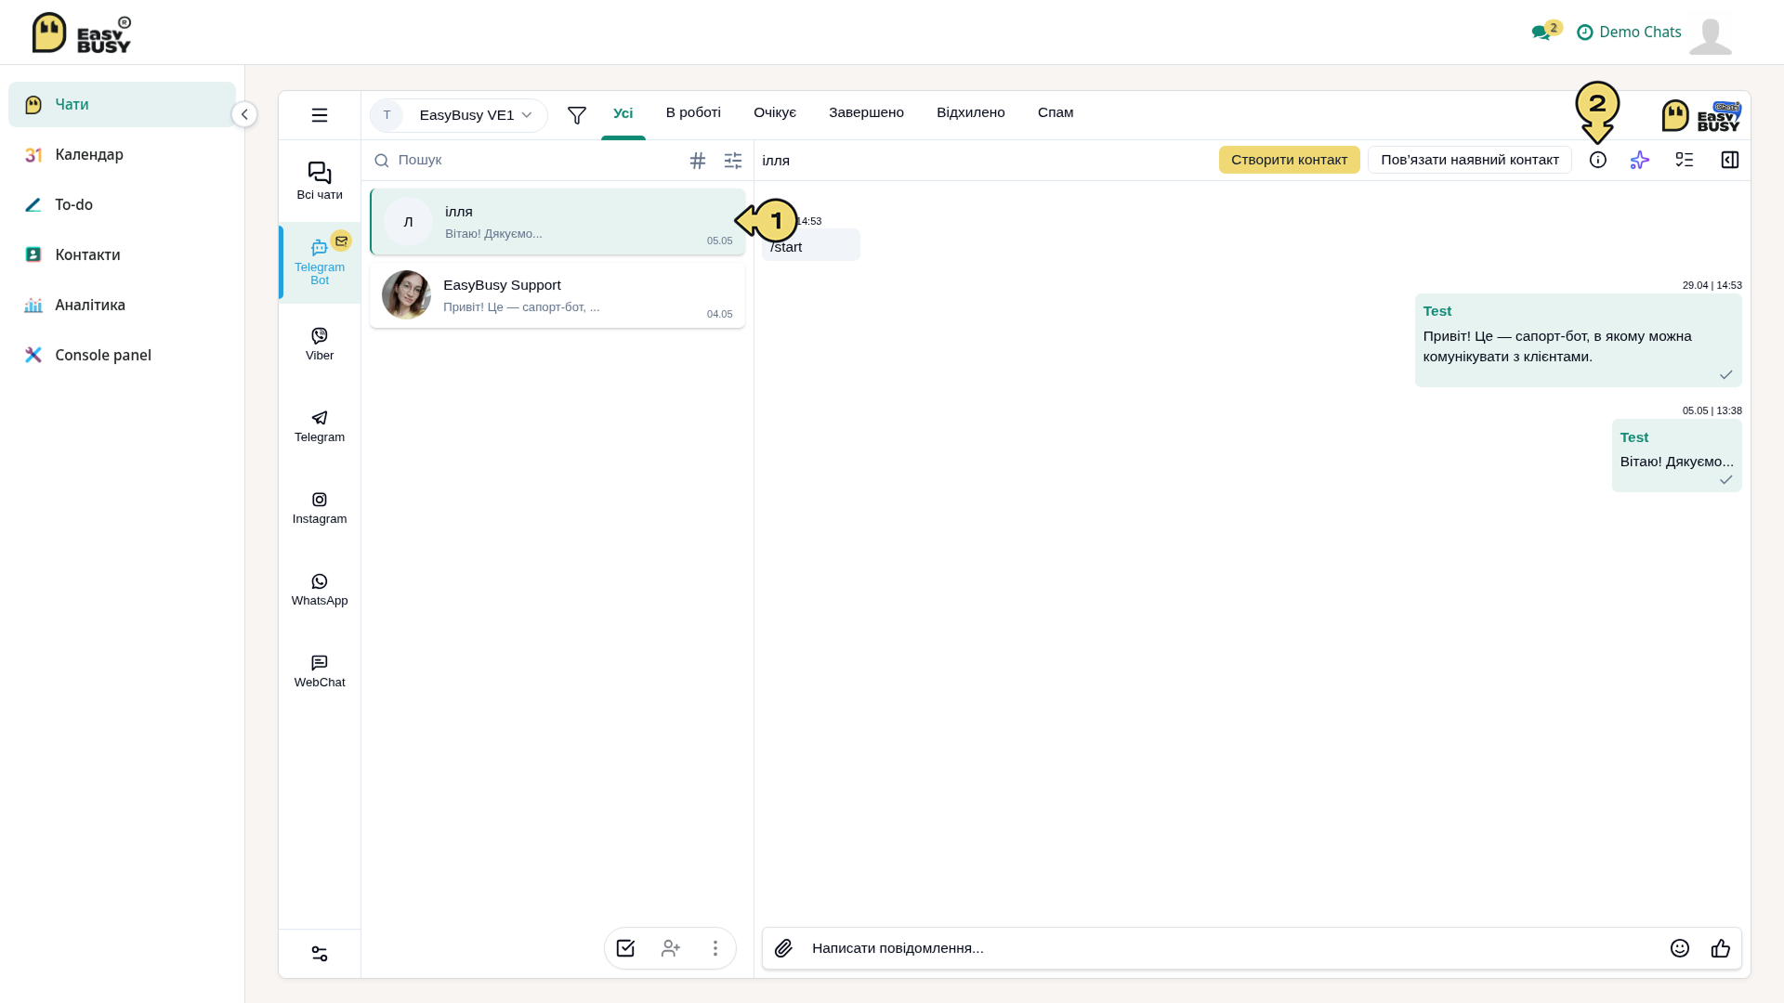Click the hashtag tags icon
Screen dimensions: 1784x1003
(x=698, y=161)
